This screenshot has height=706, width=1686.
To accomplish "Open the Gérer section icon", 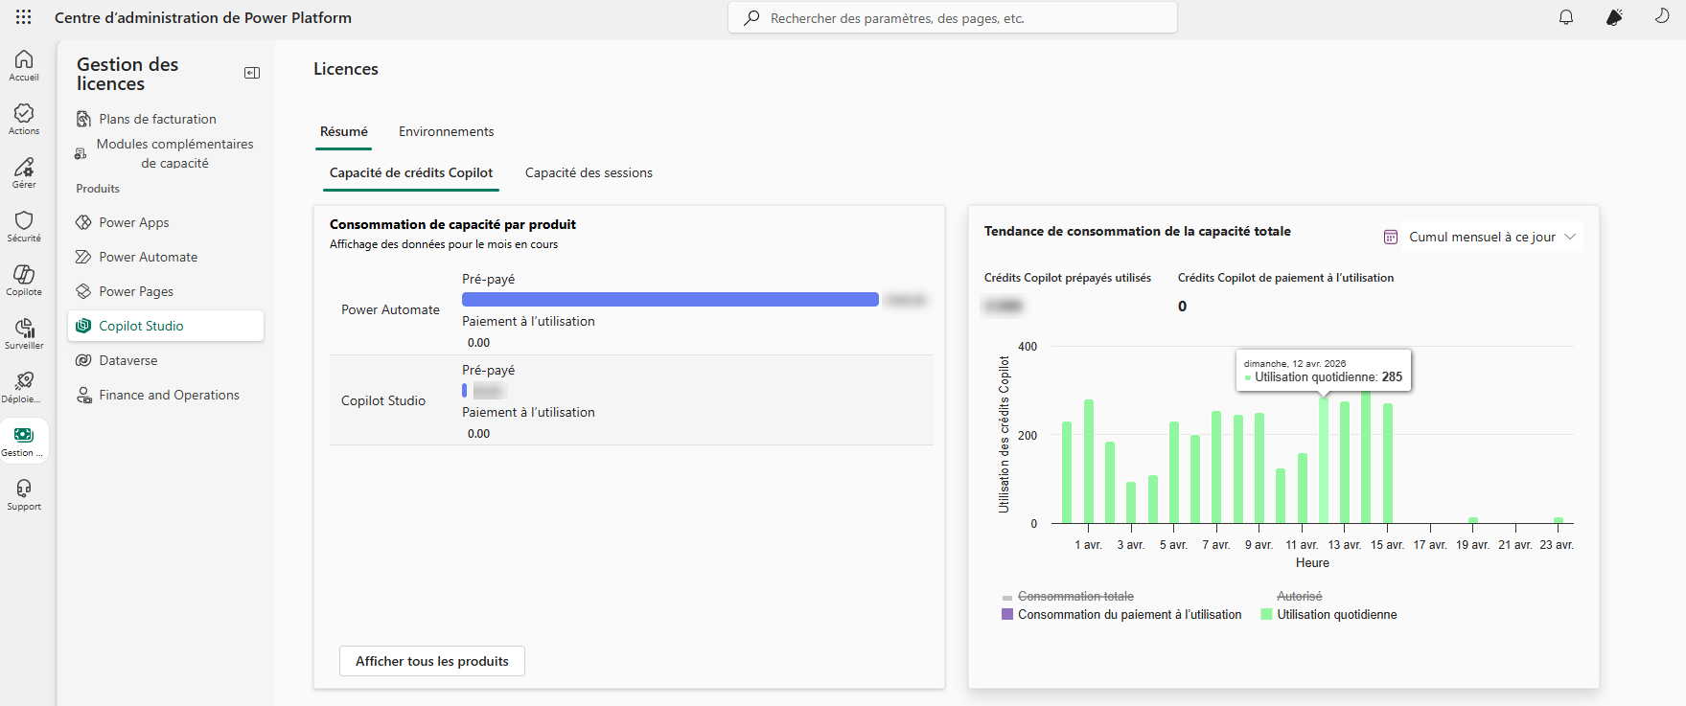I will point(24,172).
